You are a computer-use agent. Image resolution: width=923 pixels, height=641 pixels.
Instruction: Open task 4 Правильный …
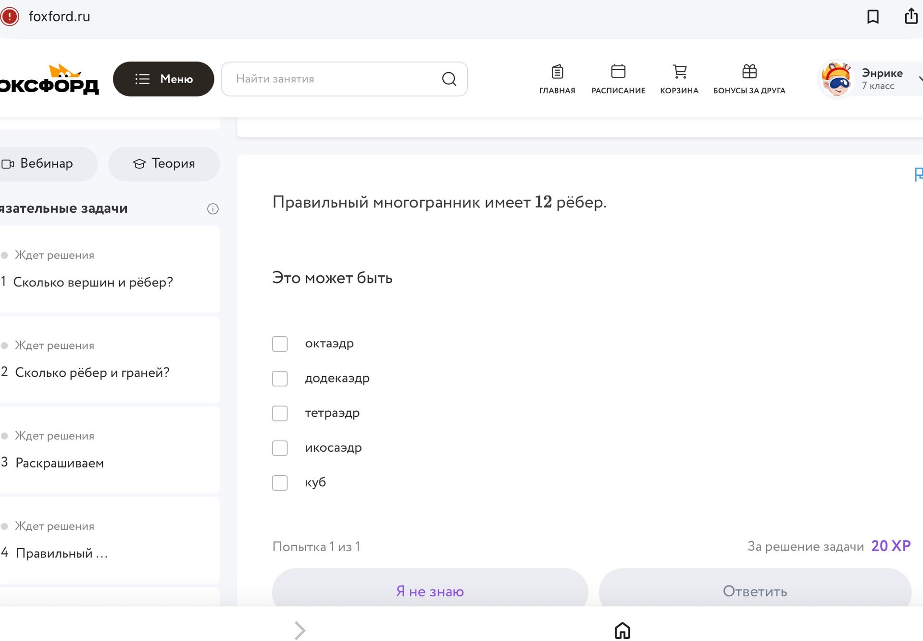110,540
